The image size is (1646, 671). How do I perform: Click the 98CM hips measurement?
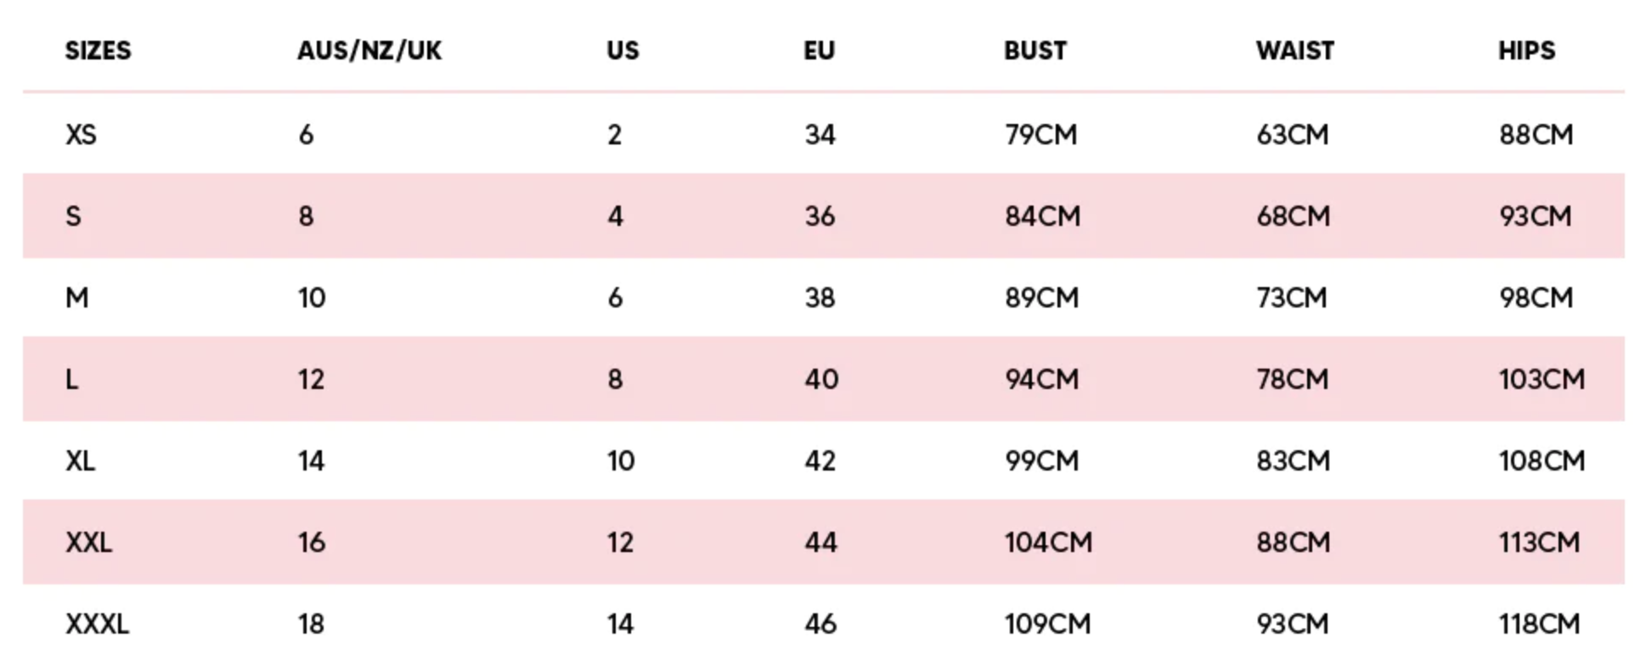[1536, 298]
